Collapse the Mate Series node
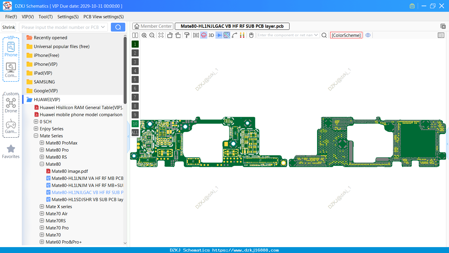Viewport: 449px width, 253px height. coord(36,136)
